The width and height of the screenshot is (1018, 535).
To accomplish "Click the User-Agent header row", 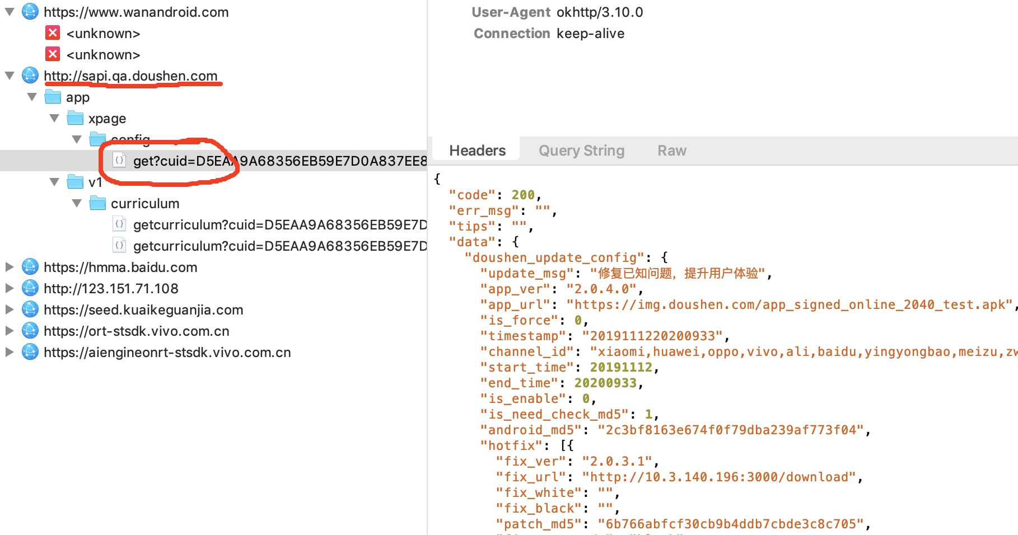I will 557,12.
